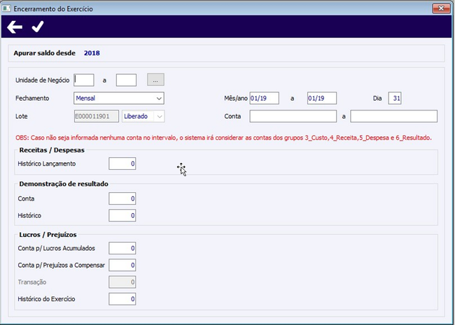This screenshot has width=455, height=325.
Task: Focus the second Unidade de Negócio field
Action: [126, 80]
